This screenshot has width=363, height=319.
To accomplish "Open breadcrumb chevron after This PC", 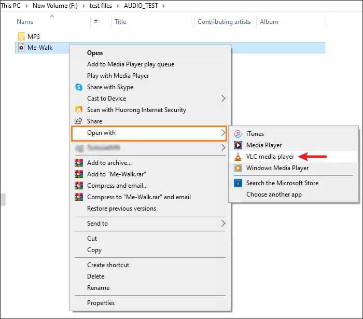I will click(26, 6).
